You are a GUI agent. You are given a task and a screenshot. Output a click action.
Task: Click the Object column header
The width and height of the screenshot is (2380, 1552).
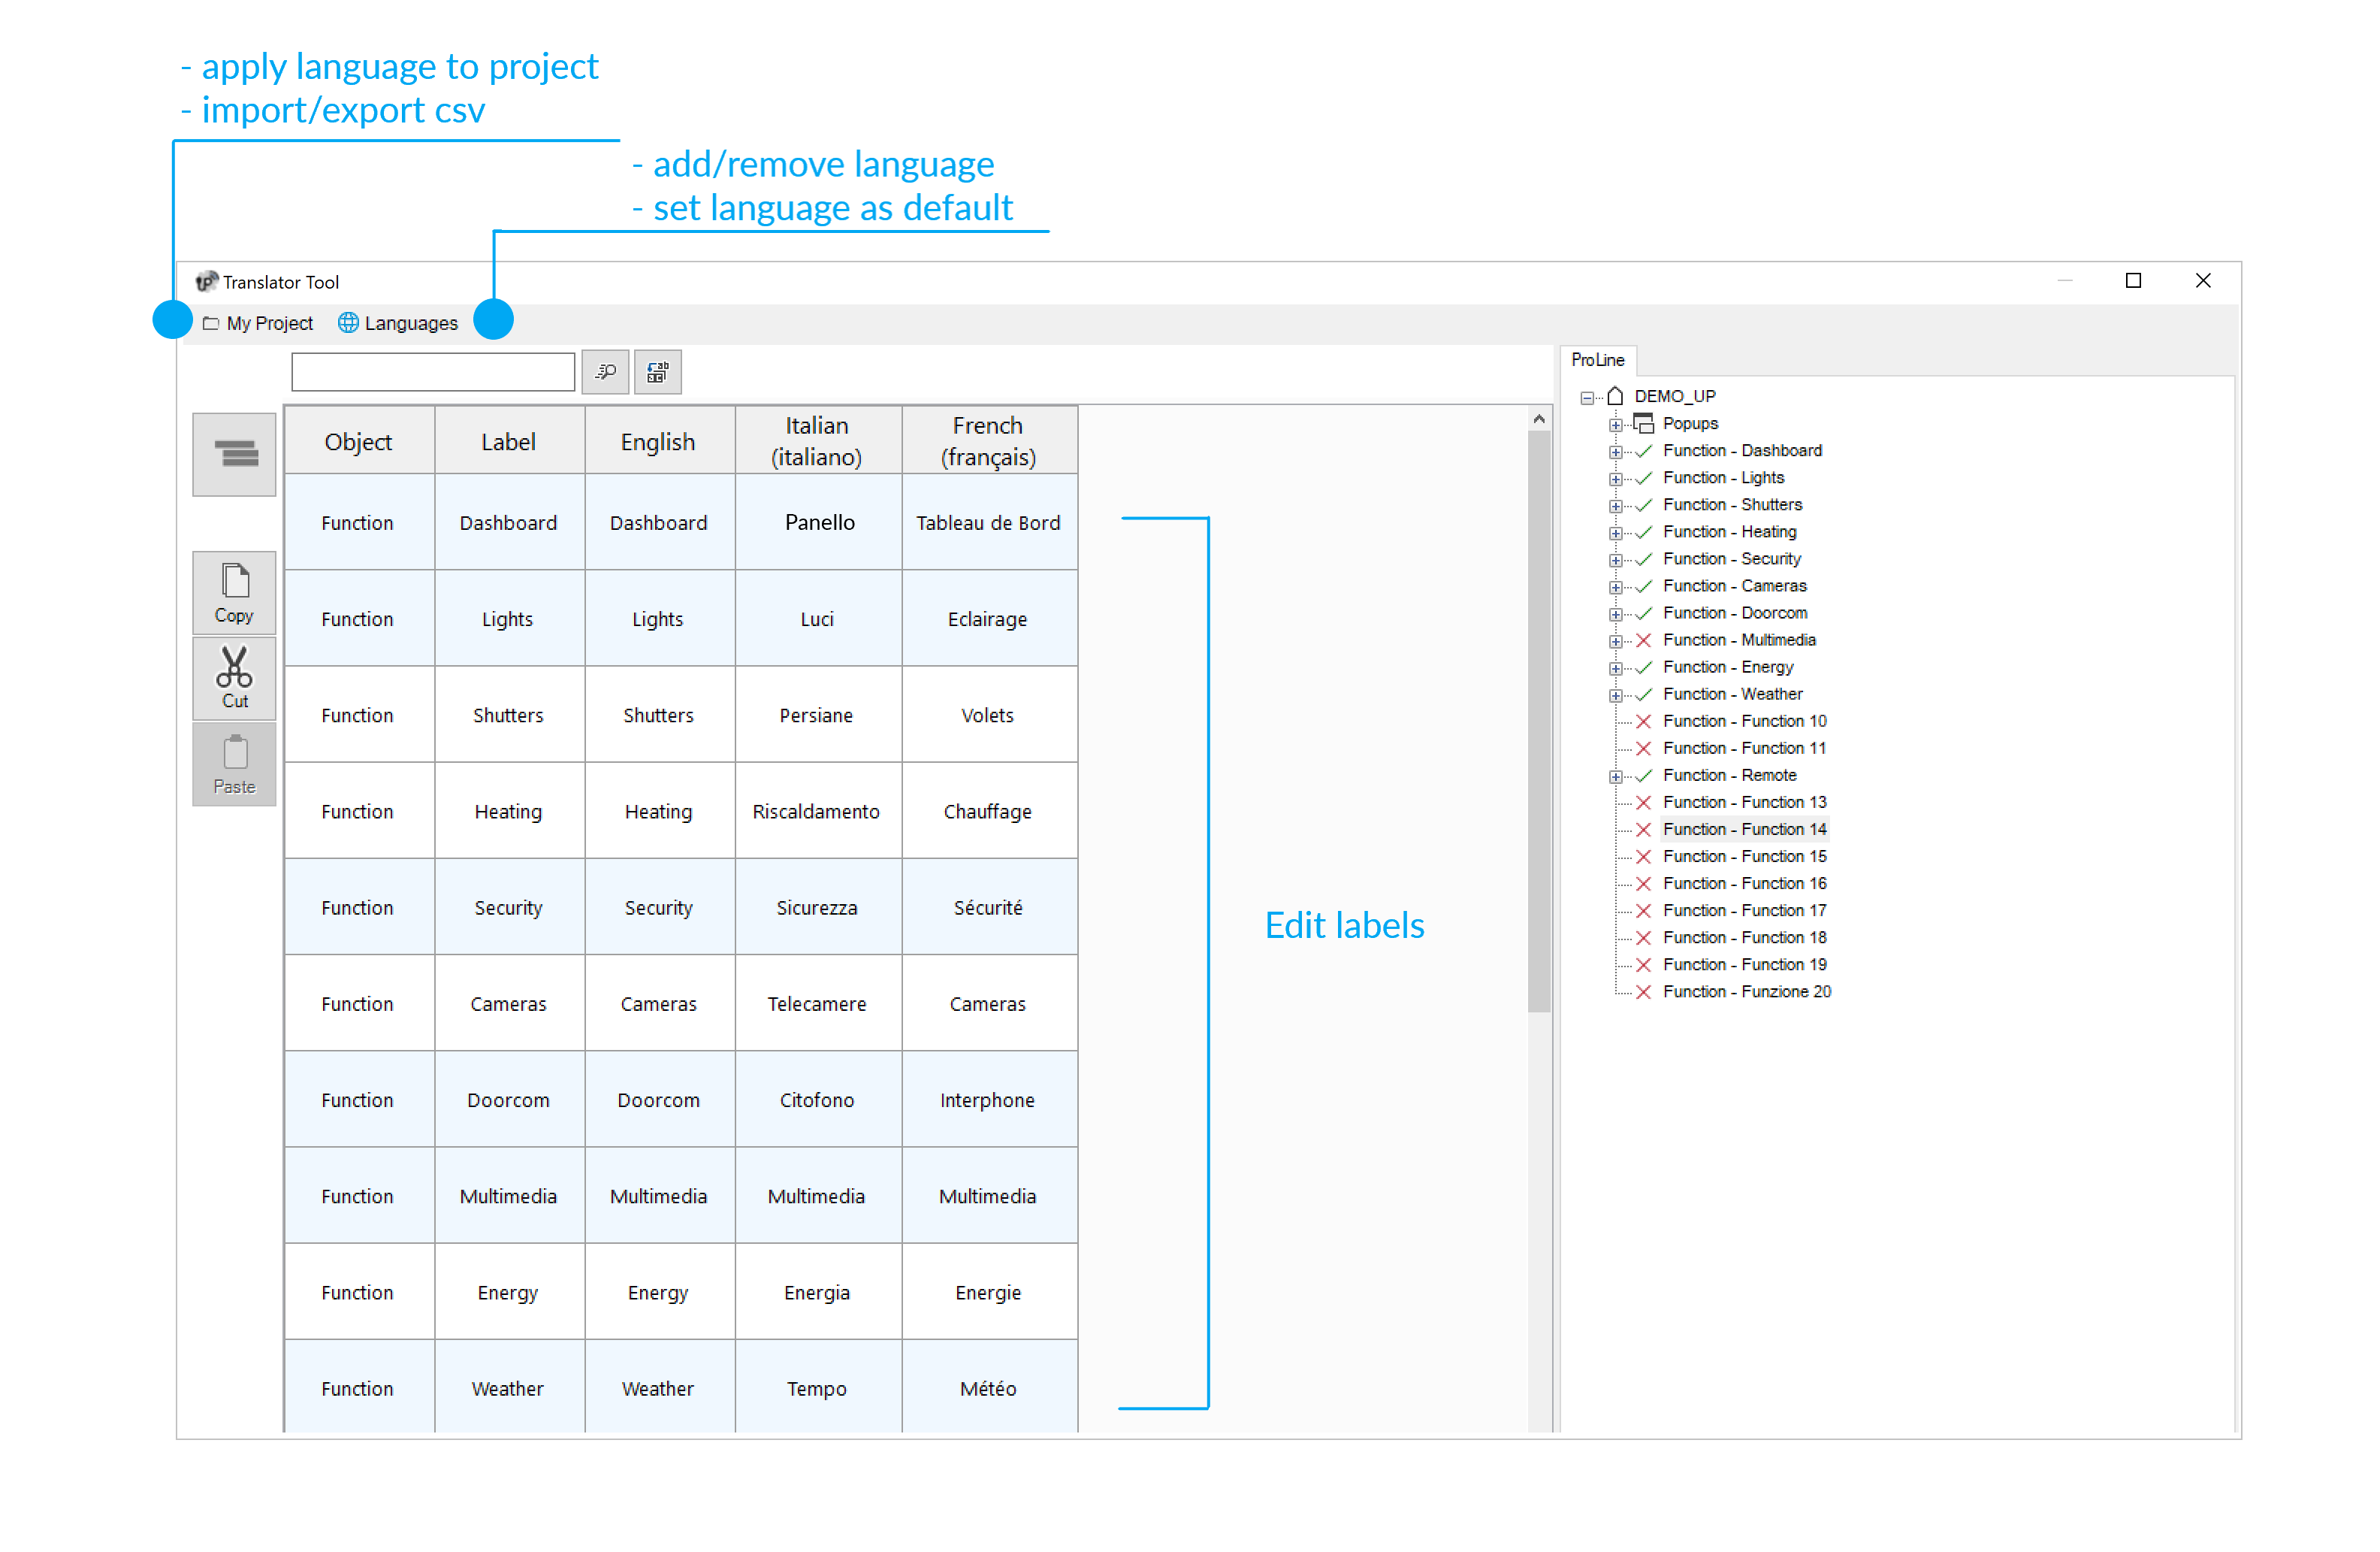358,440
